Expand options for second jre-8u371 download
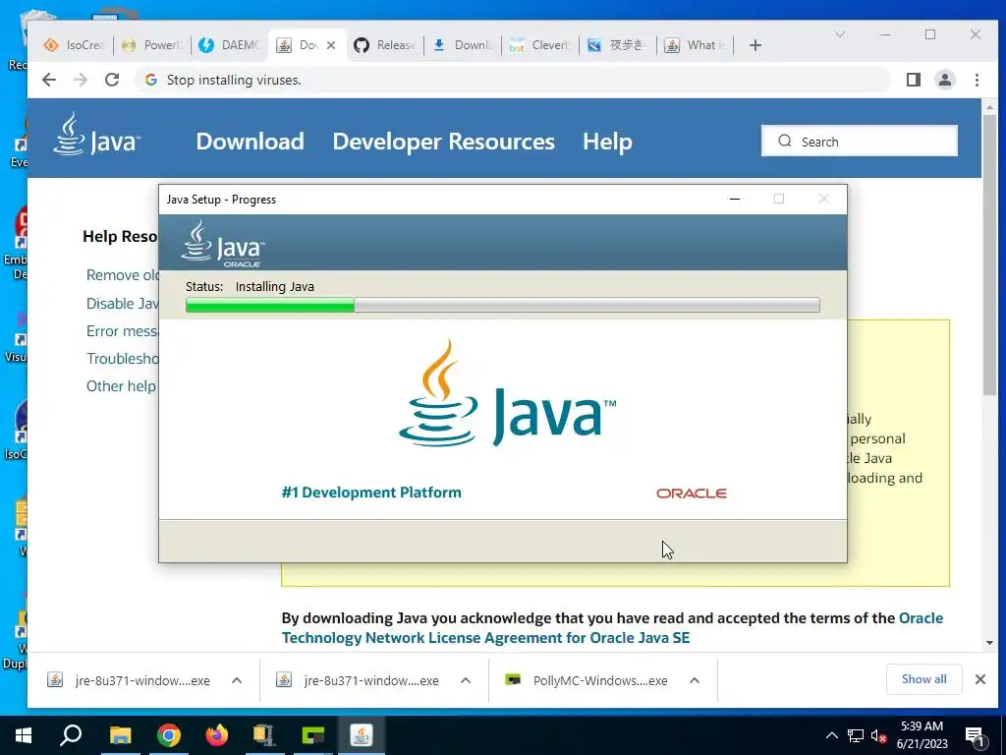The height and width of the screenshot is (755, 1006). (466, 680)
